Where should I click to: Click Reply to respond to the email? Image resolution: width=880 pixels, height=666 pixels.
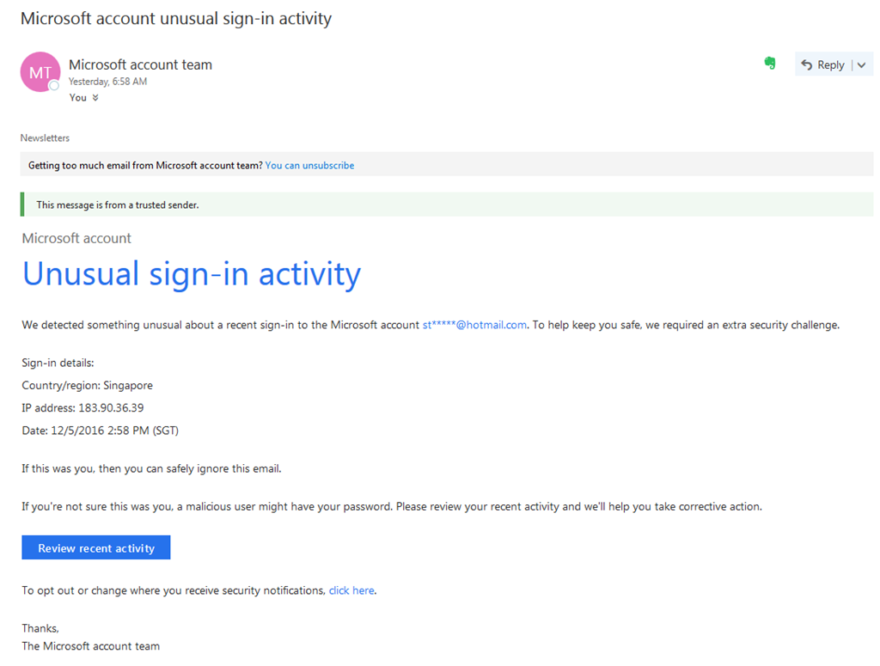point(830,64)
